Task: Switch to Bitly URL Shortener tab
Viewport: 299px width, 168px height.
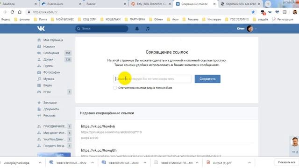Action: coord(150,4)
